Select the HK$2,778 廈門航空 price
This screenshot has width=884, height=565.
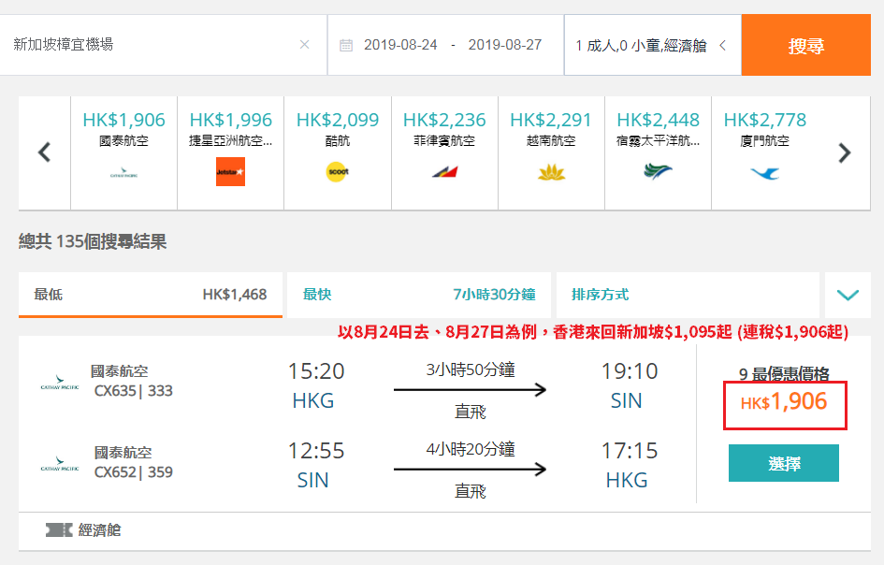coord(765,120)
